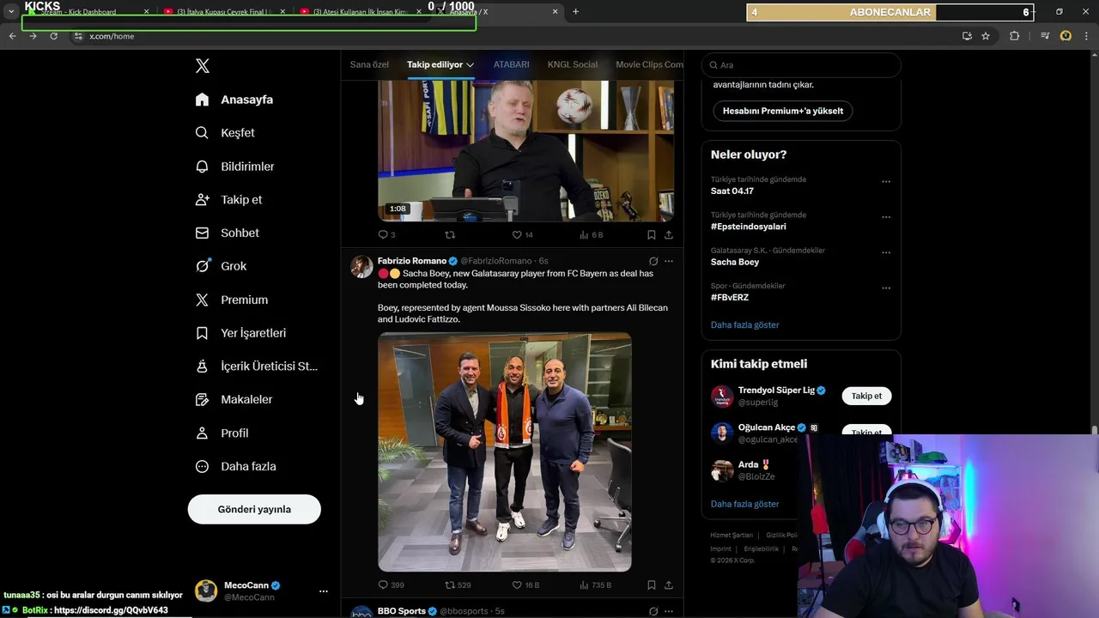
Task: Switch to ATABARI tab
Action: (511, 64)
